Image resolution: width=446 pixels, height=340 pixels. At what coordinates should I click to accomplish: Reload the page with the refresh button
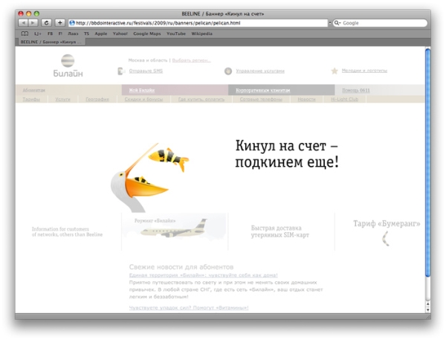47,23
